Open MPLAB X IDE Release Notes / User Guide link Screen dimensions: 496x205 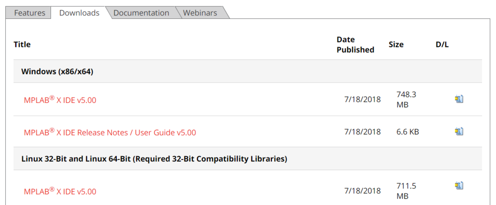tap(110, 132)
